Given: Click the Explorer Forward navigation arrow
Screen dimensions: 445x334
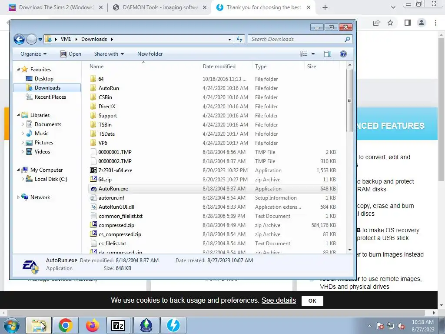Looking at the screenshot, I should [x=31, y=39].
